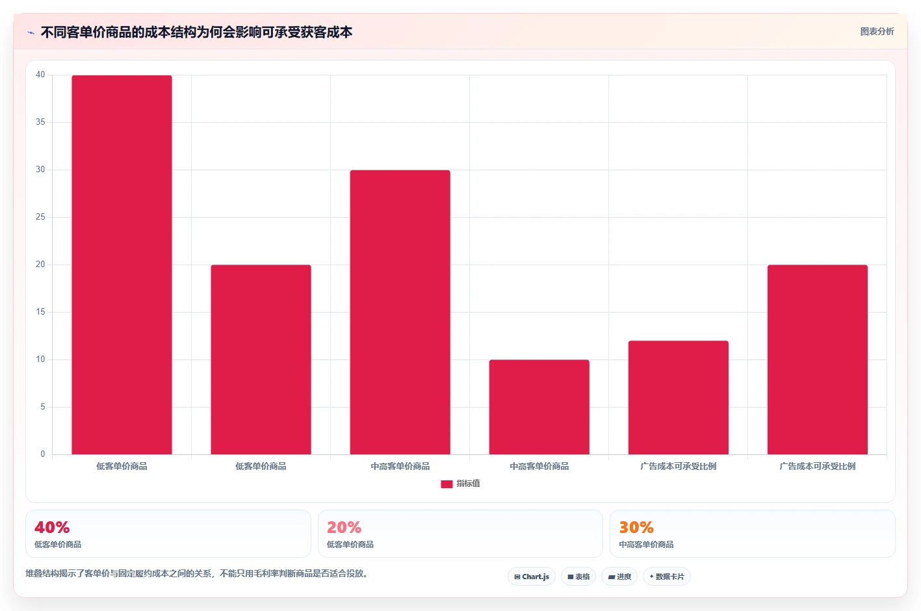Image resolution: width=921 pixels, height=611 pixels.
Task: Click the red 指标值 legend swatch
Action: (447, 484)
